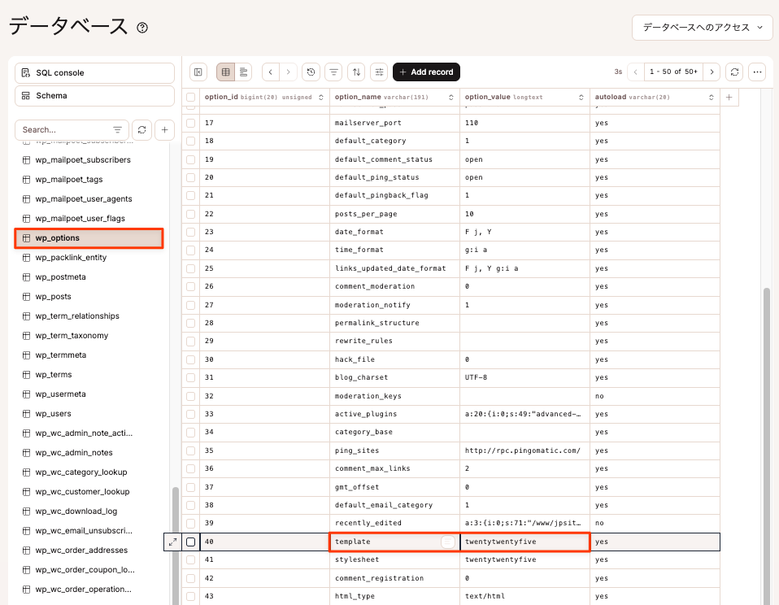Create new table plus button

164,129
